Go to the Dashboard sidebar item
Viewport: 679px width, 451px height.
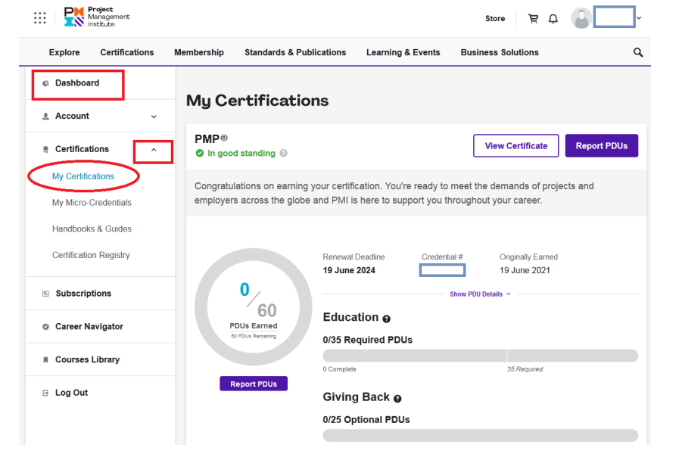(x=77, y=83)
